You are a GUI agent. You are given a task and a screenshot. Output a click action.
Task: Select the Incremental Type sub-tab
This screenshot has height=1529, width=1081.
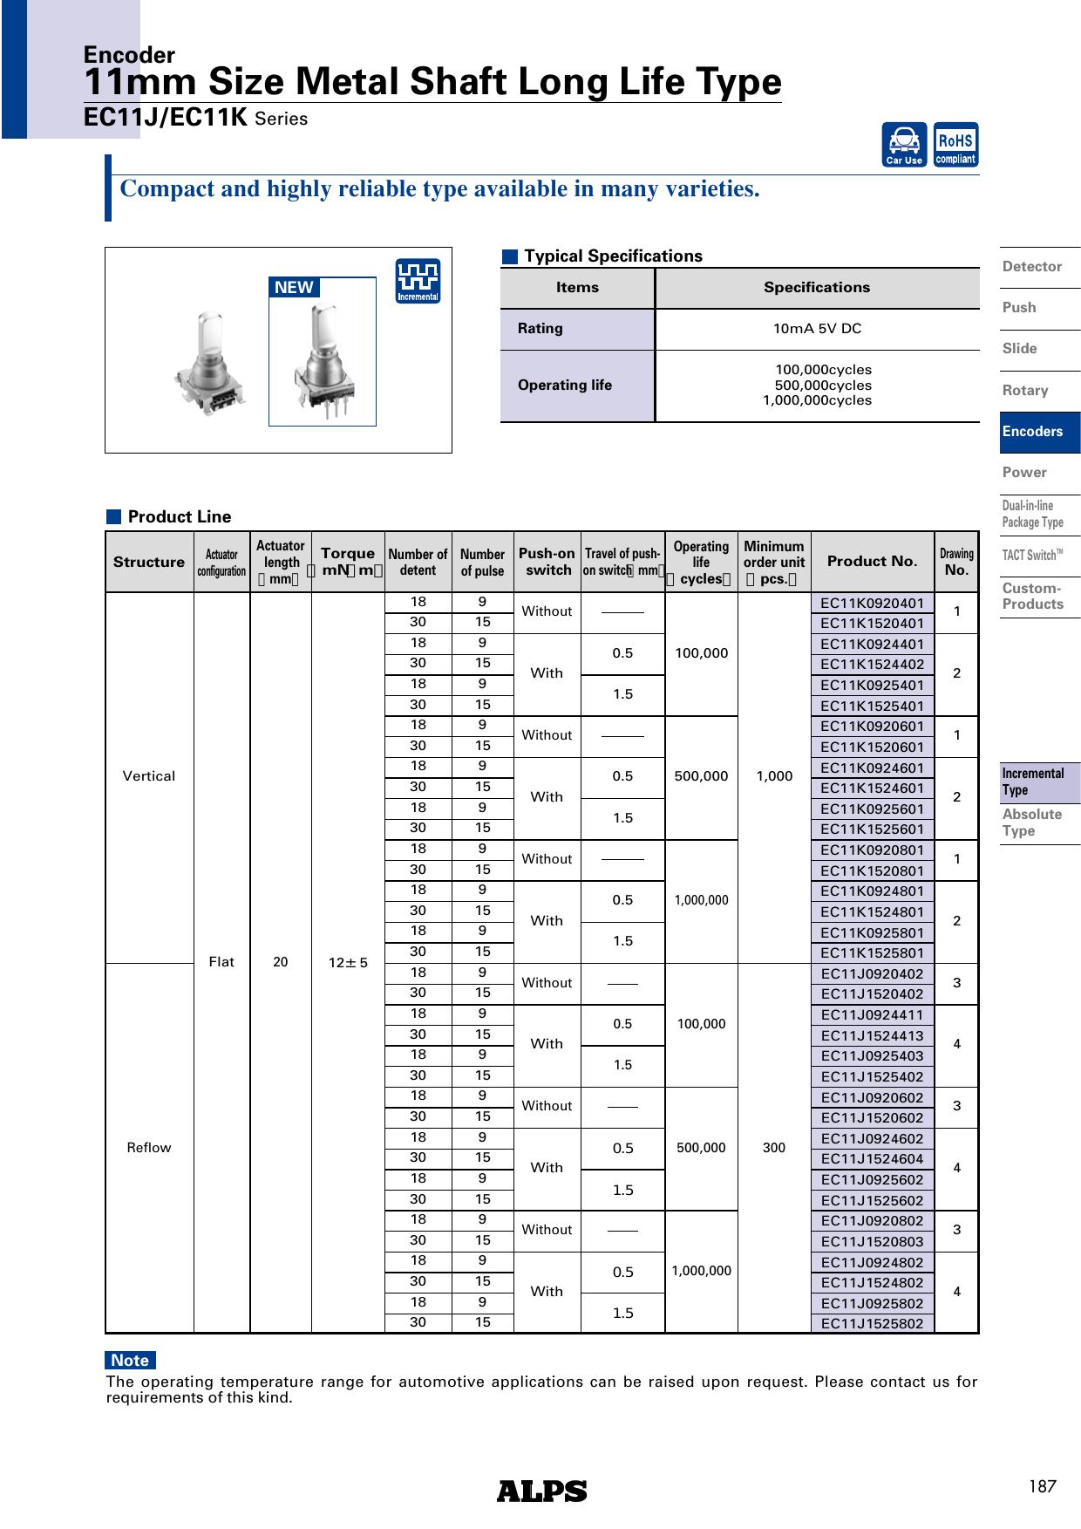(x=1033, y=782)
